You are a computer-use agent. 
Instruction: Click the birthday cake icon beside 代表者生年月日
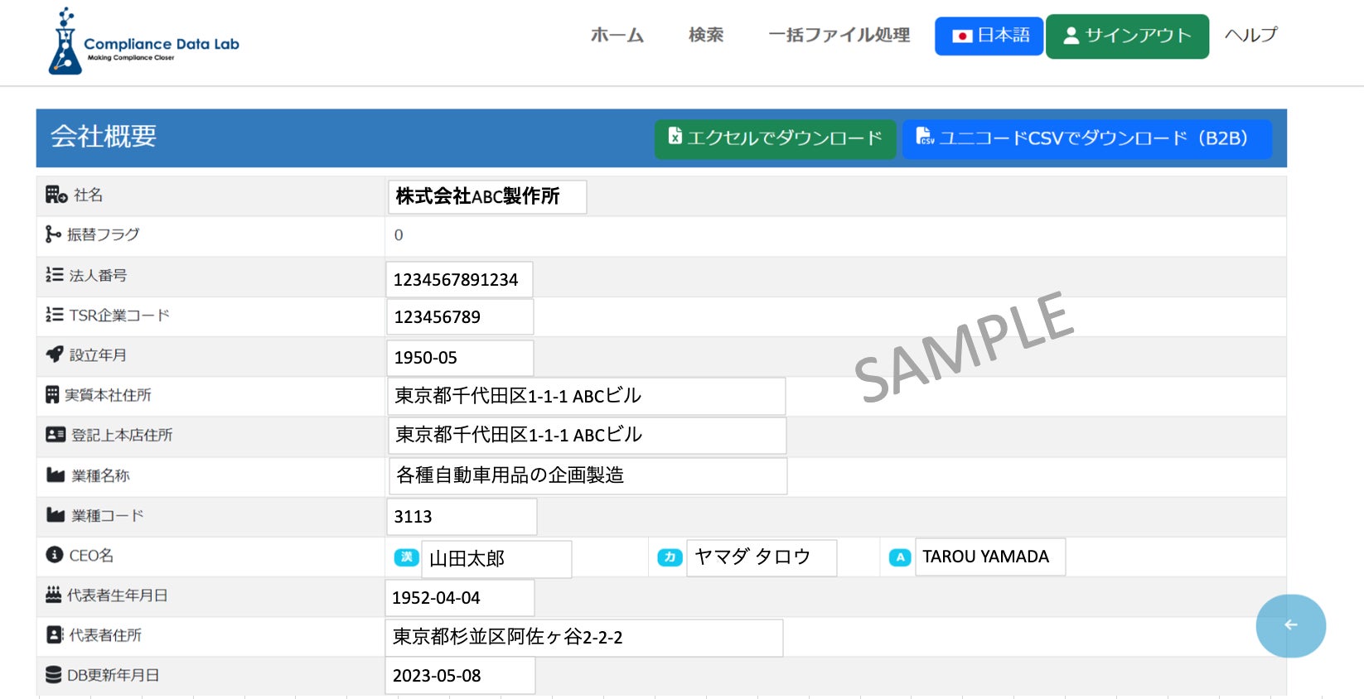54,594
